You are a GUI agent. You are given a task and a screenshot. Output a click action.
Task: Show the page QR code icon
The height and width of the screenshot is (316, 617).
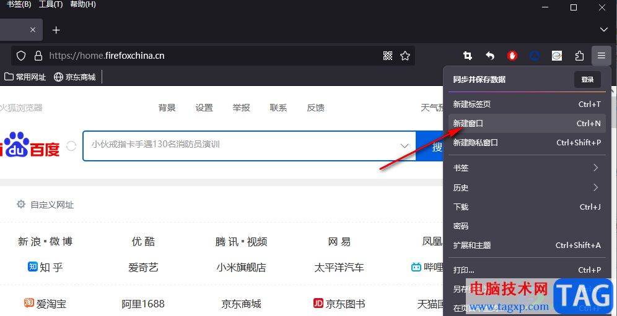pyautogui.click(x=388, y=56)
